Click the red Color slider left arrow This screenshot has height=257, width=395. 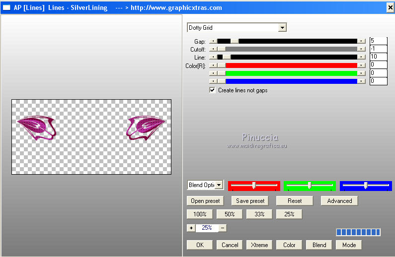(x=213, y=65)
